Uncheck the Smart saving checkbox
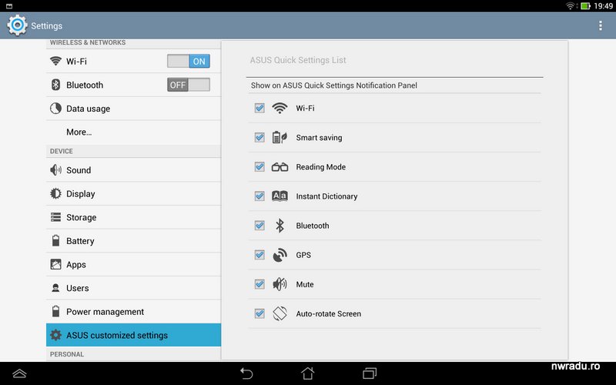The height and width of the screenshot is (385, 616). (x=259, y=138)
